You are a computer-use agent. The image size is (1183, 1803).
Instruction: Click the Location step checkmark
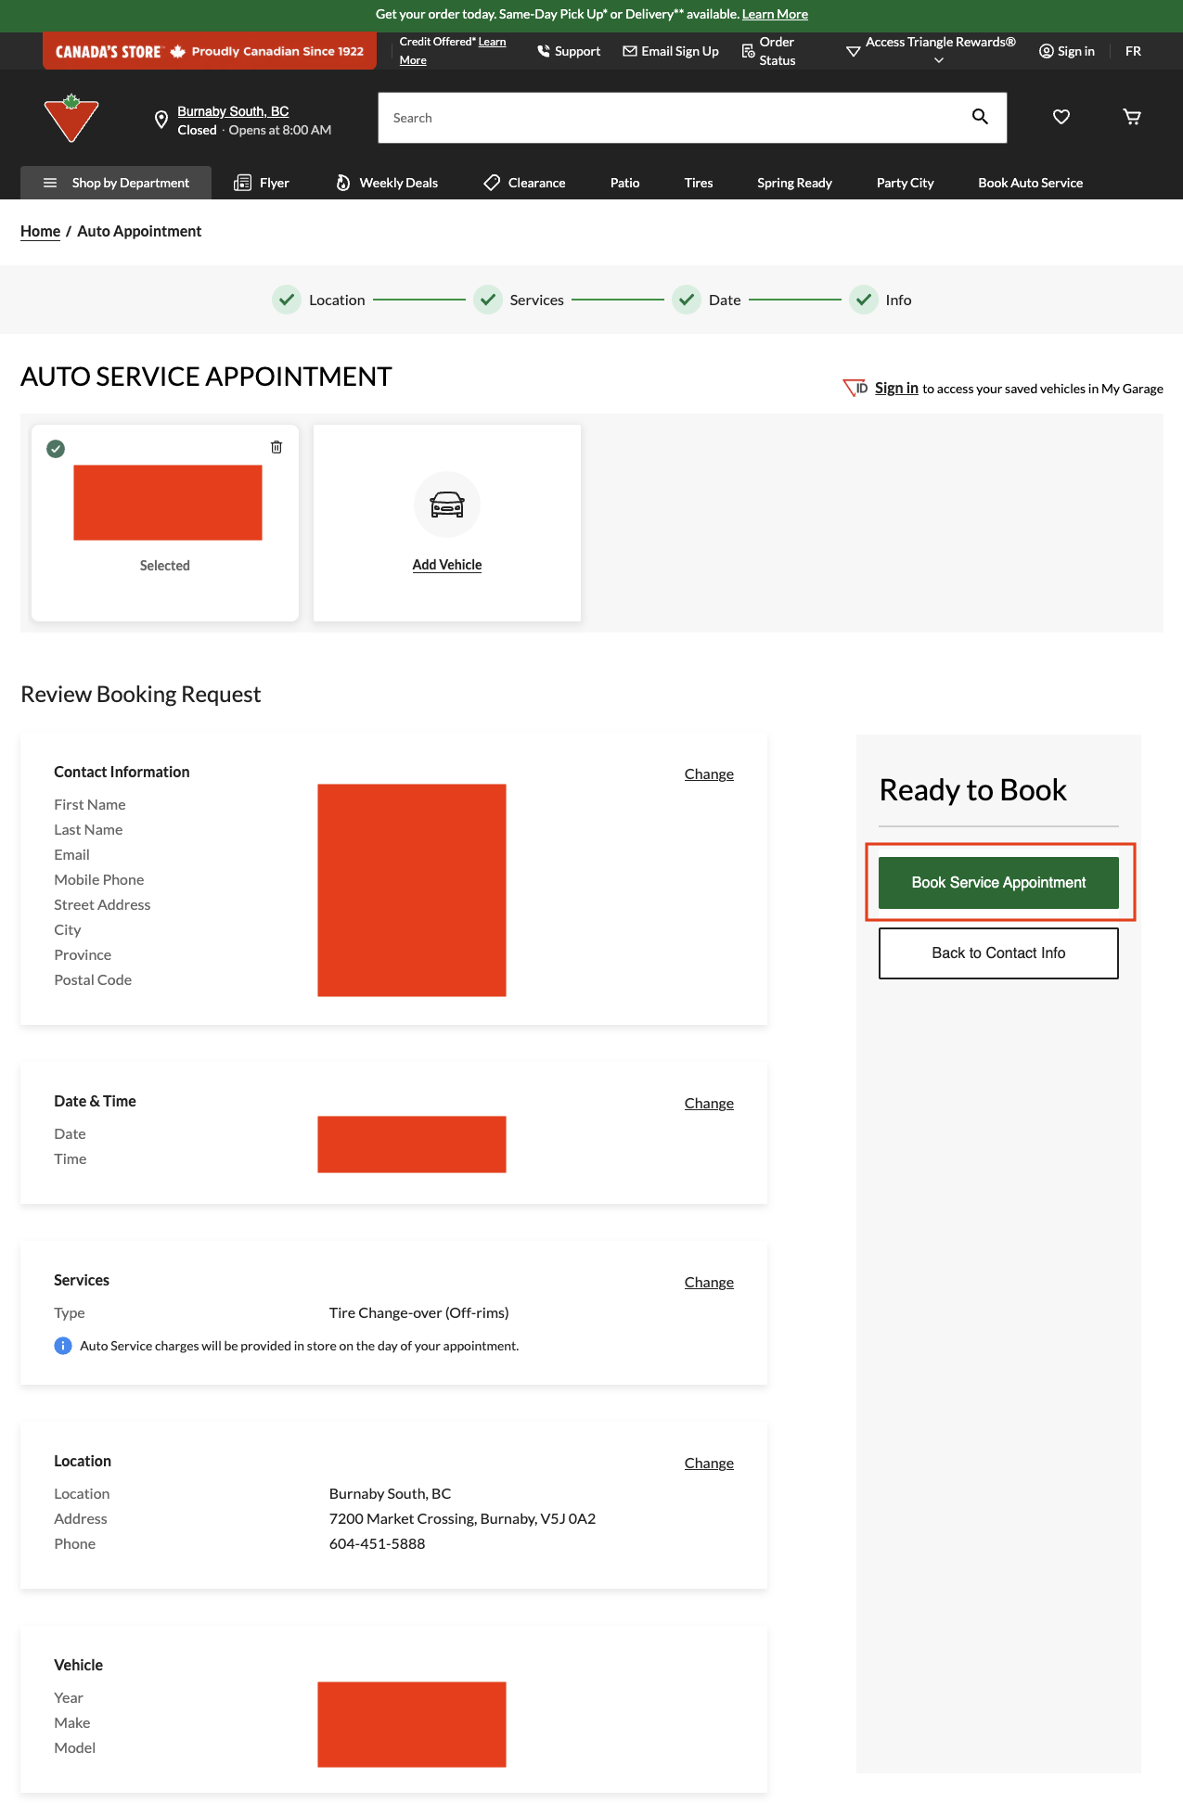[287, 300]
